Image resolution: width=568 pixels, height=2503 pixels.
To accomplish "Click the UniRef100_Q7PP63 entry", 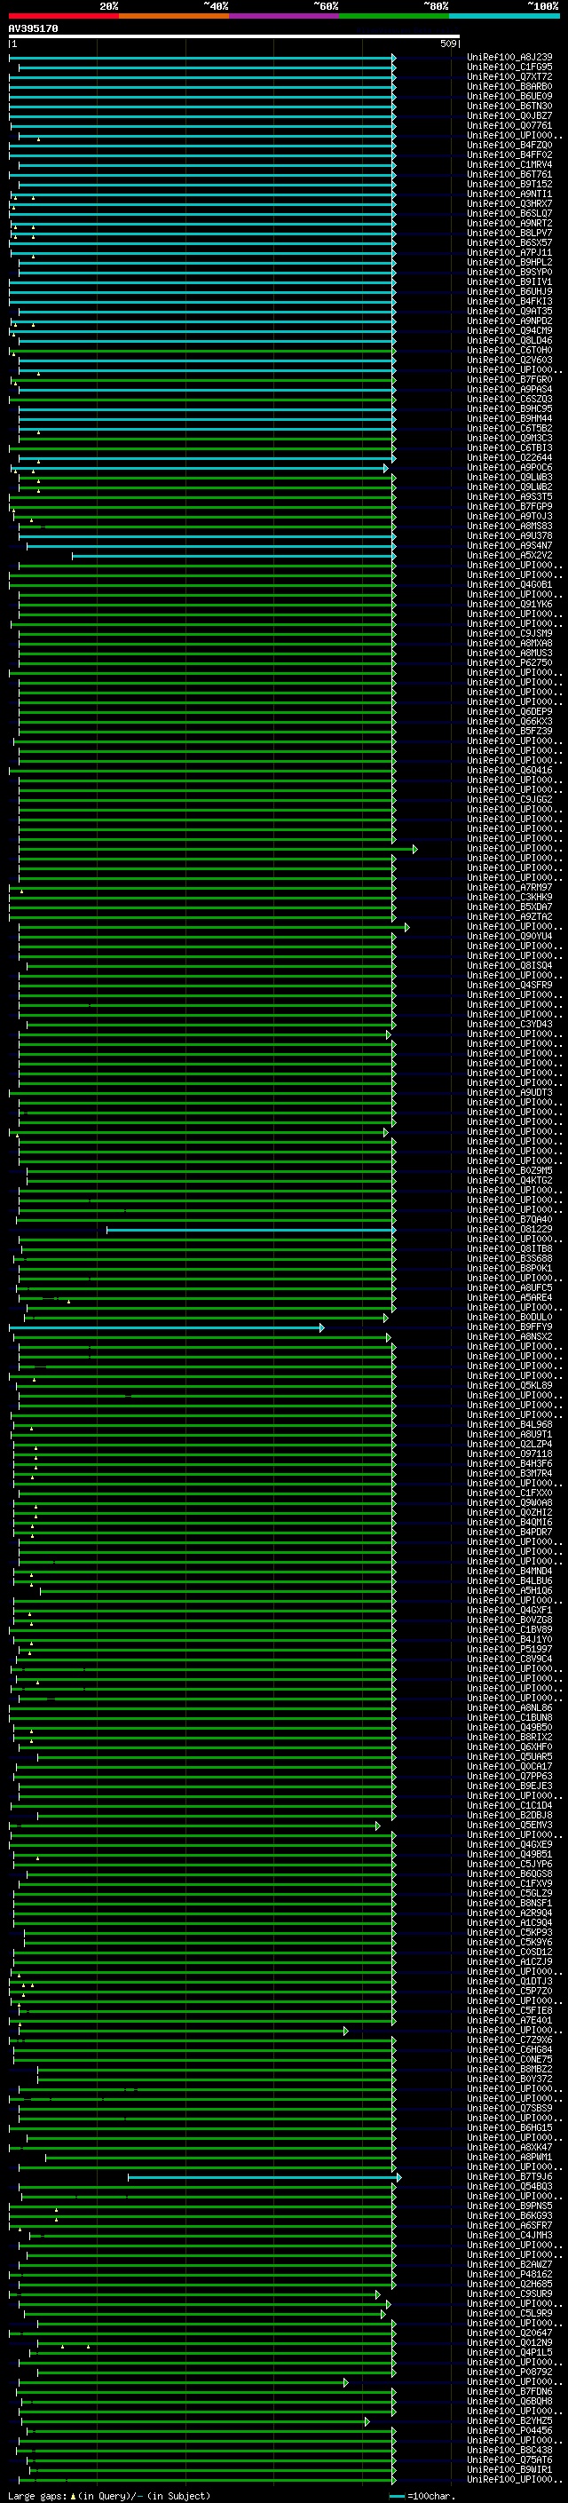I will tap(509, 1776).
